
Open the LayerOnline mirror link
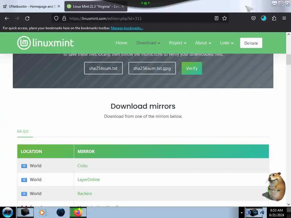coord(89,180)
